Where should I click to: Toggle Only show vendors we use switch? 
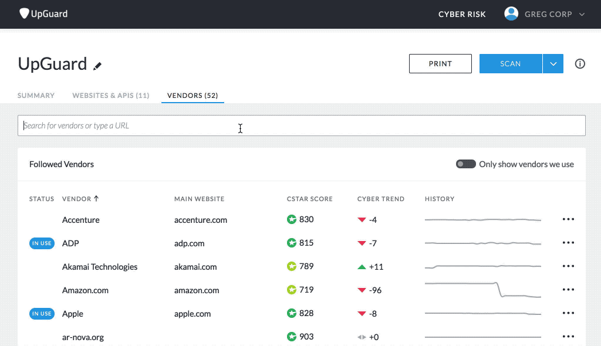coord(465,164)
